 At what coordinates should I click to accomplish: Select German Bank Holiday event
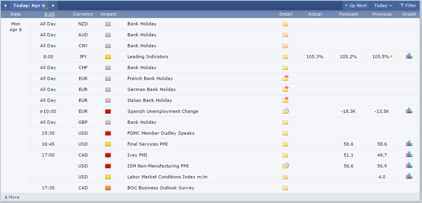[x=152, y=89]
